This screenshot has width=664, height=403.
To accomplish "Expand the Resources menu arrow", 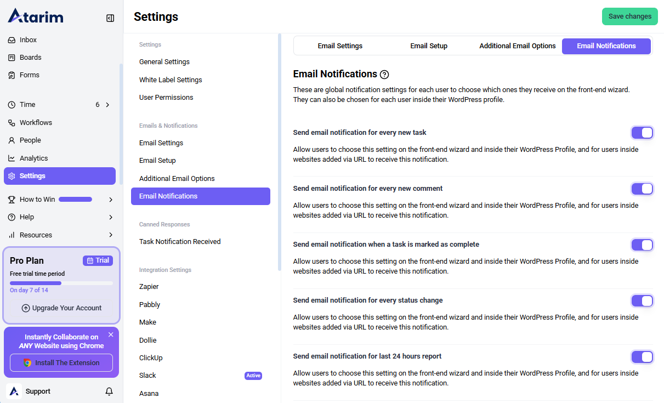I will 111,235.
